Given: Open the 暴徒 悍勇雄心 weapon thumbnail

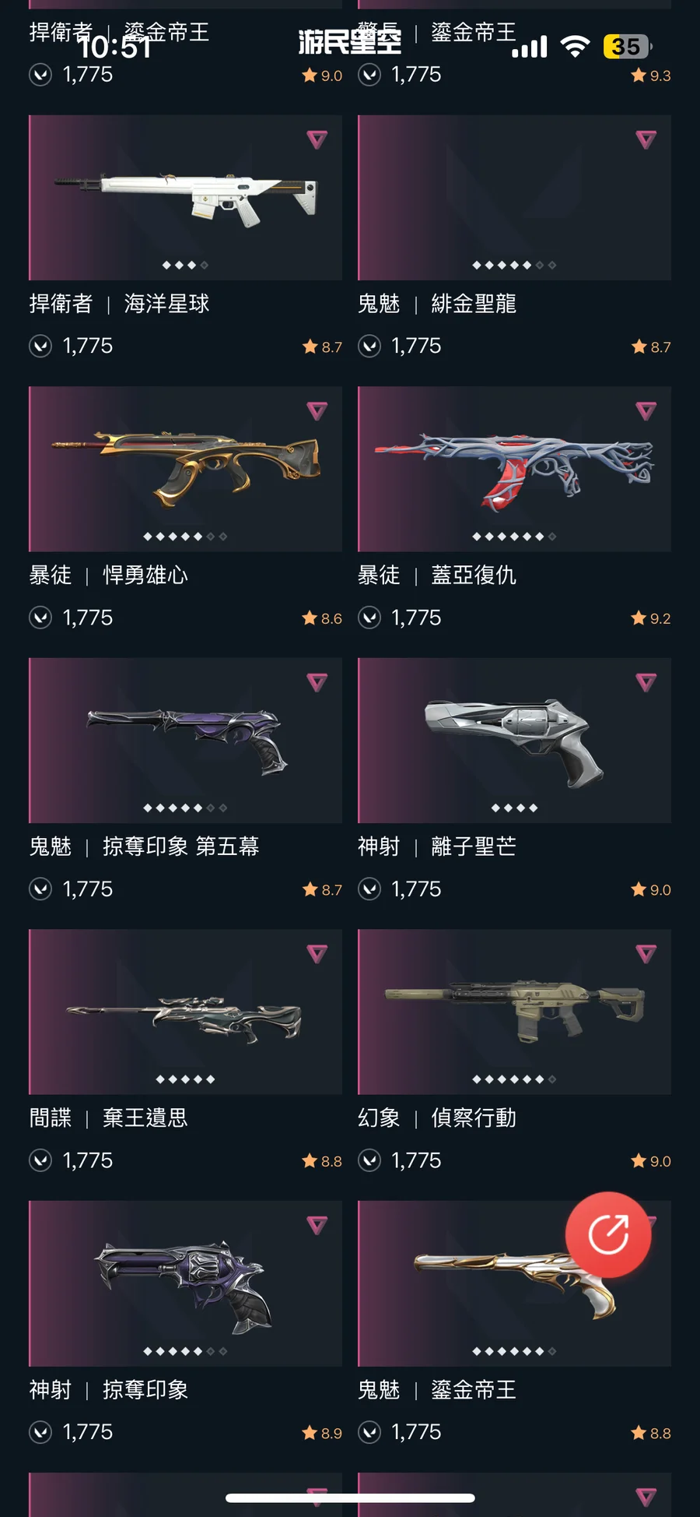Looking at the screenshot, I should [185, 469].
